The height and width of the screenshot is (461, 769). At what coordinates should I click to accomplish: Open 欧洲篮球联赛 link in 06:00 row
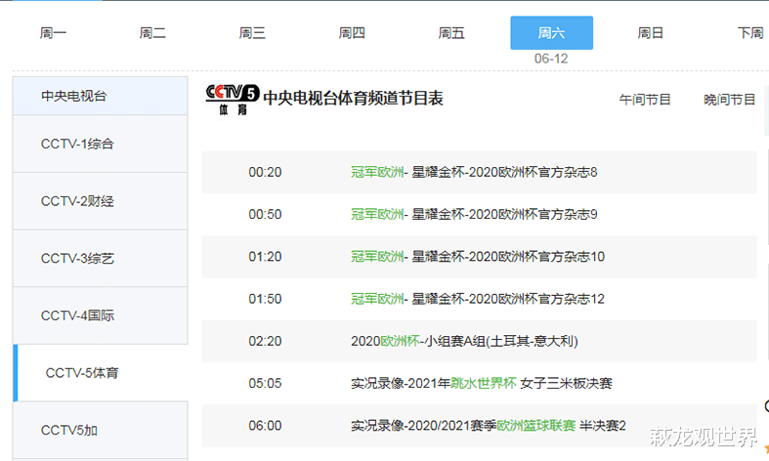pyautogui.click(x=536, y=425)
